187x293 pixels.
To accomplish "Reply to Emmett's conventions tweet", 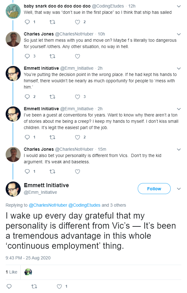I will [27, 137].
